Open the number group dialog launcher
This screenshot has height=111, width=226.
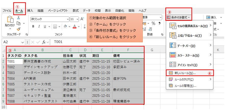tap(162, 35)
